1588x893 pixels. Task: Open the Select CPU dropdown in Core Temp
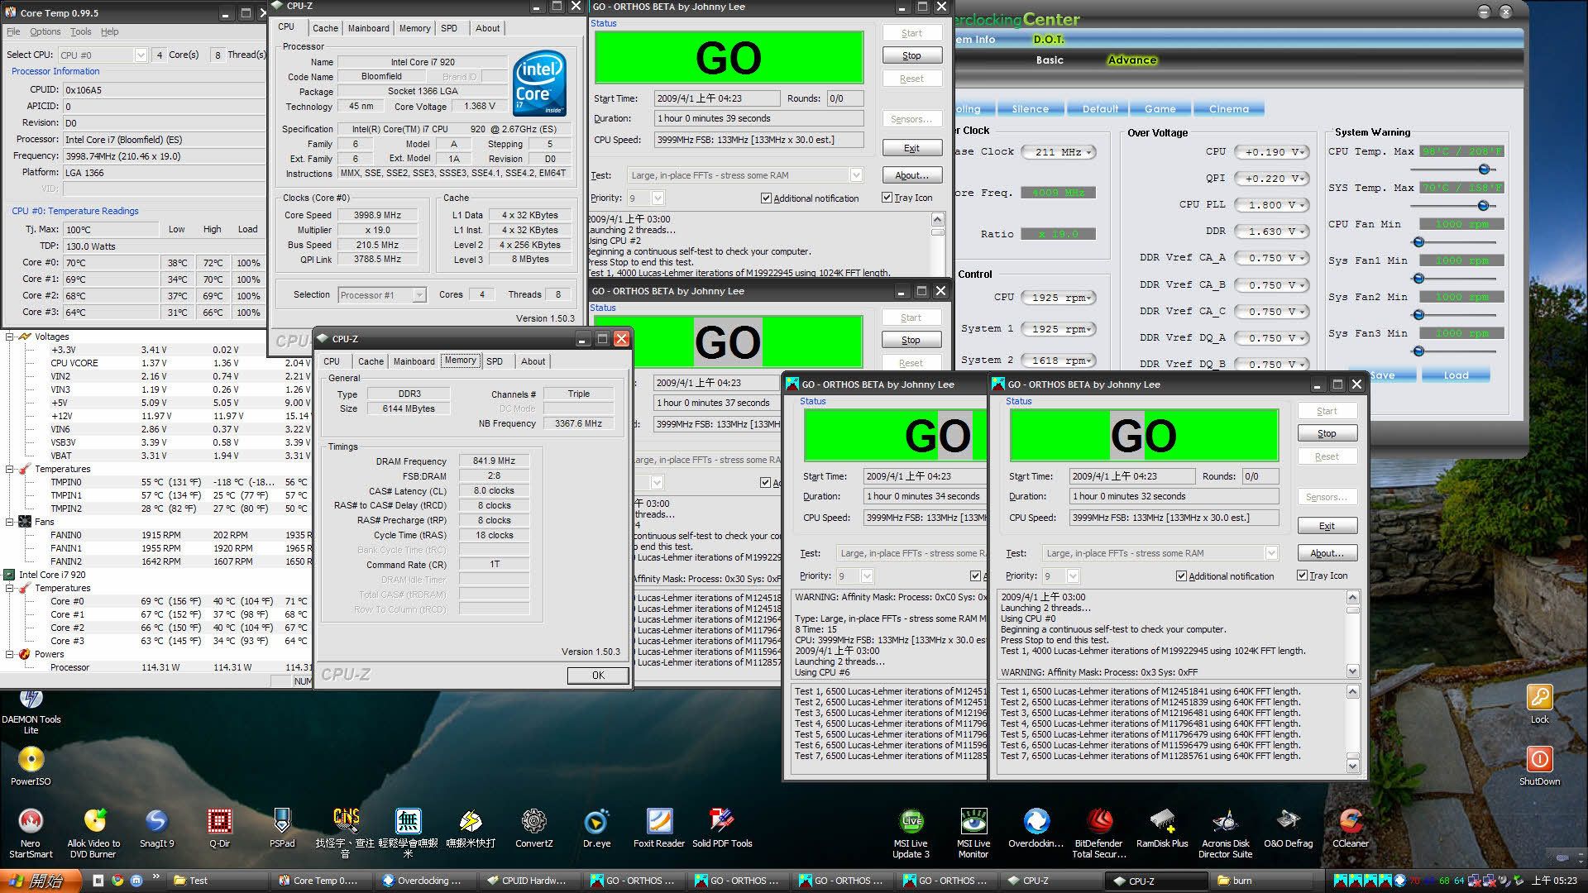(140, 55)
